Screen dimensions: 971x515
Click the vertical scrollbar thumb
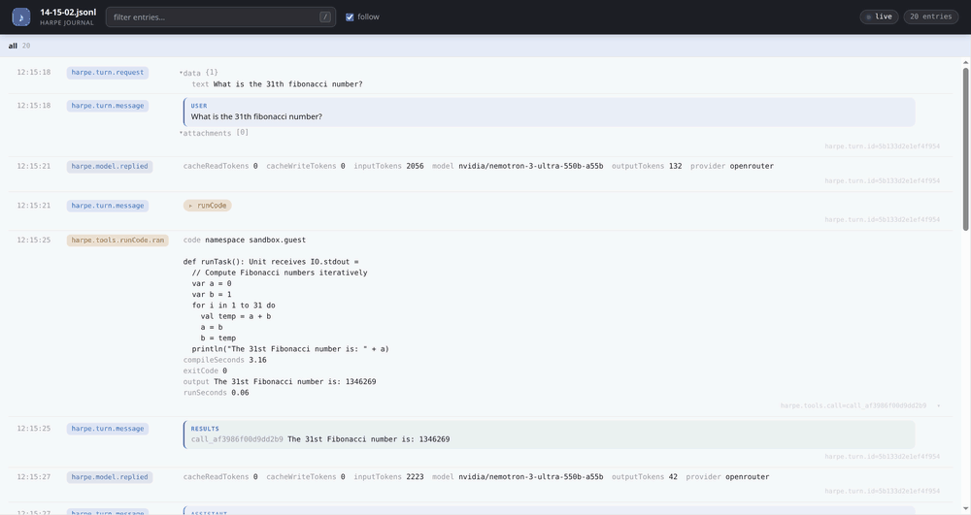[965, 149]
